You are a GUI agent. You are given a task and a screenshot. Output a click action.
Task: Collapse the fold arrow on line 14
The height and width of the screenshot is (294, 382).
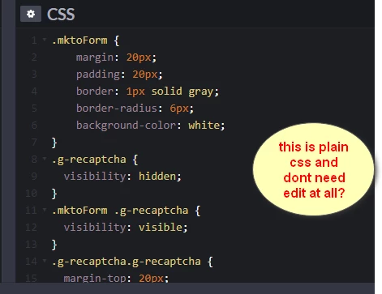pyautogui.click(x=45, y=261)
